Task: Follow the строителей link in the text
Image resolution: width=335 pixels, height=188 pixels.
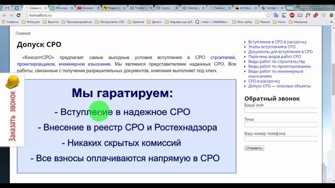Action: pos(222,57)
